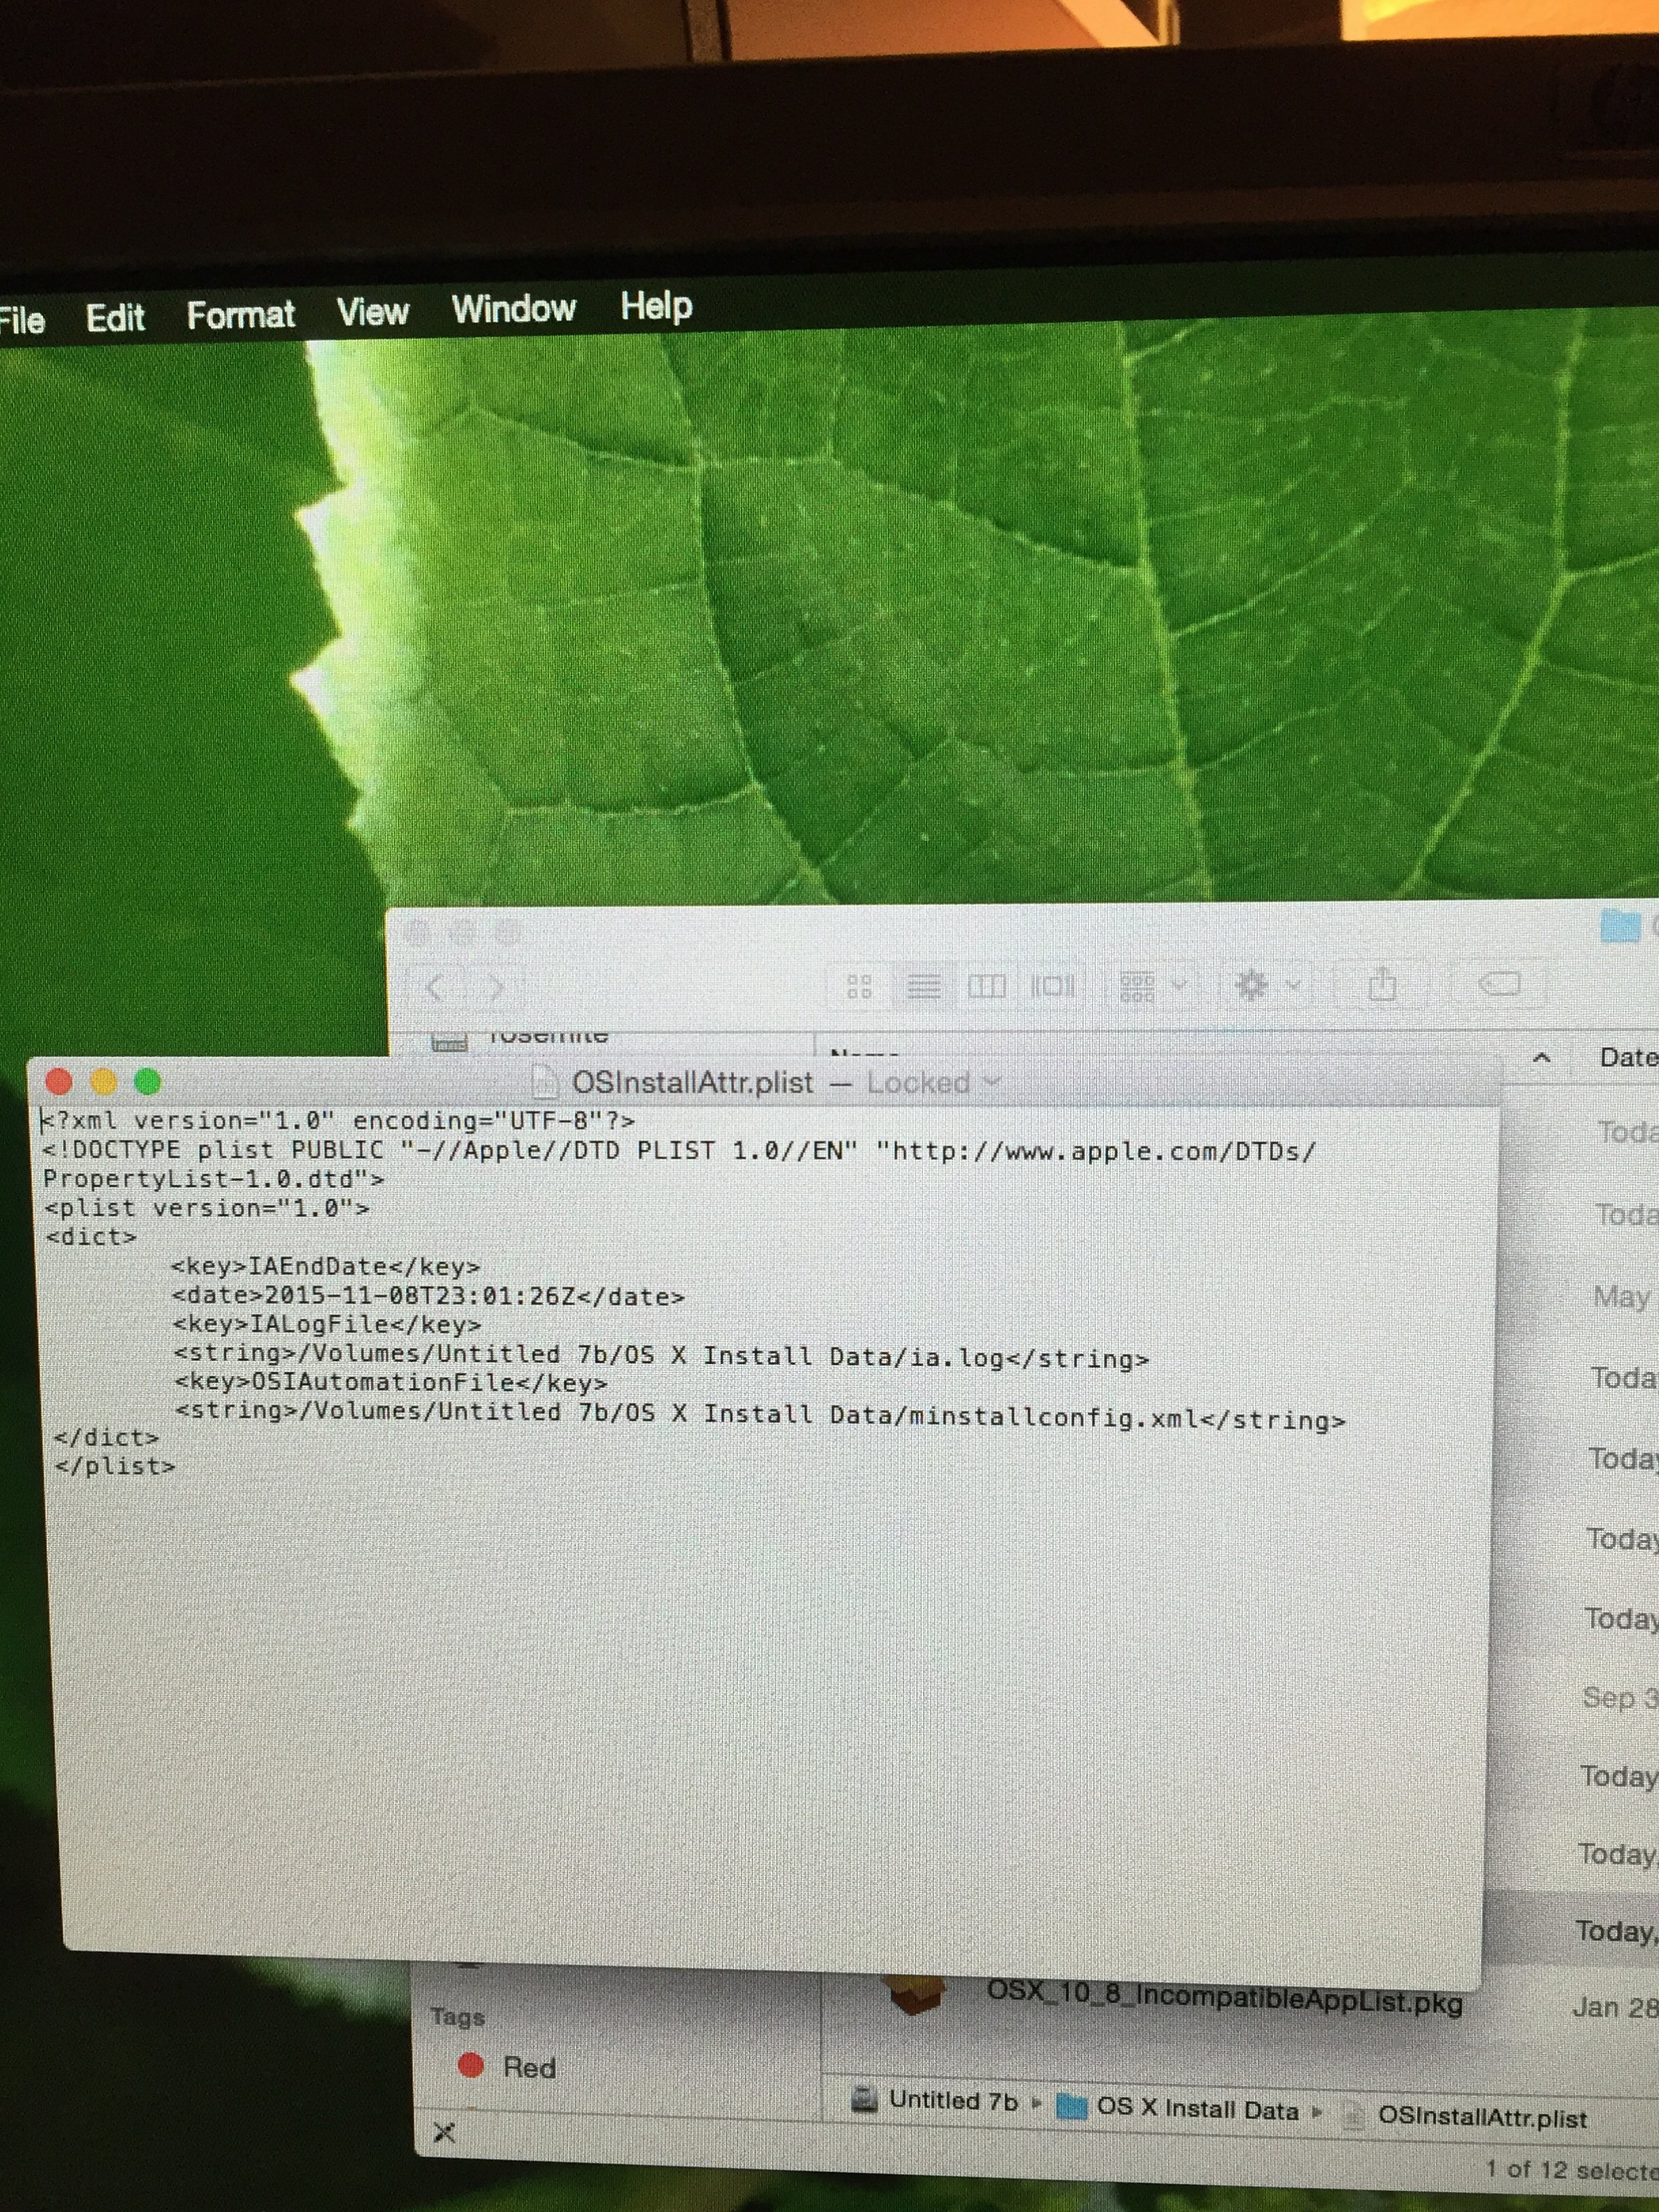Open Finder Action gear menu
This screenshot has width=1659, height=2212.
click(1267, 986)
